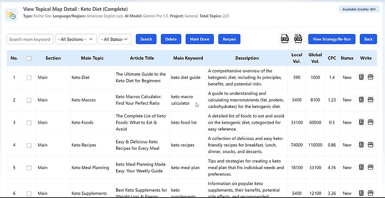Click the first write icon in Keto Recipes row
385x198 pixels.
coord(361,145)
